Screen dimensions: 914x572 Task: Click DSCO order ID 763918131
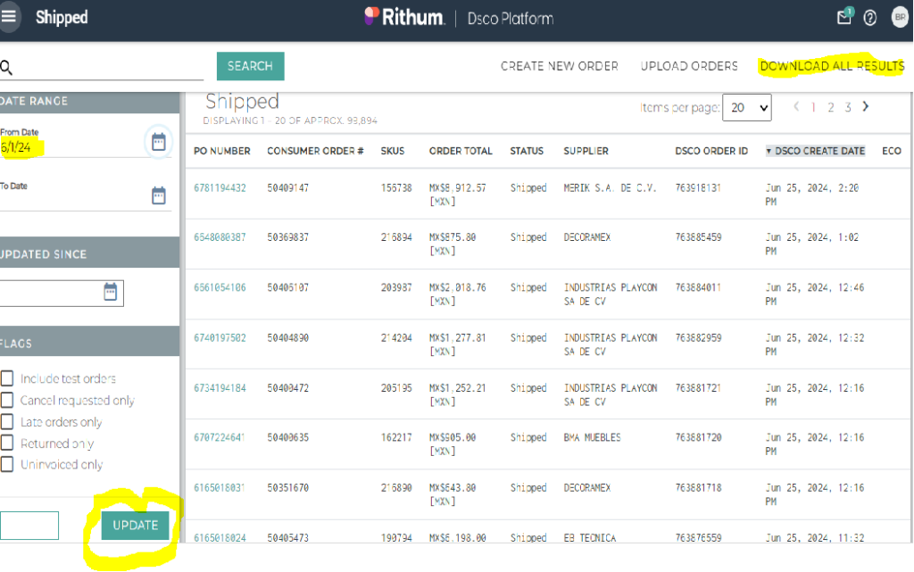click(698, 188)
